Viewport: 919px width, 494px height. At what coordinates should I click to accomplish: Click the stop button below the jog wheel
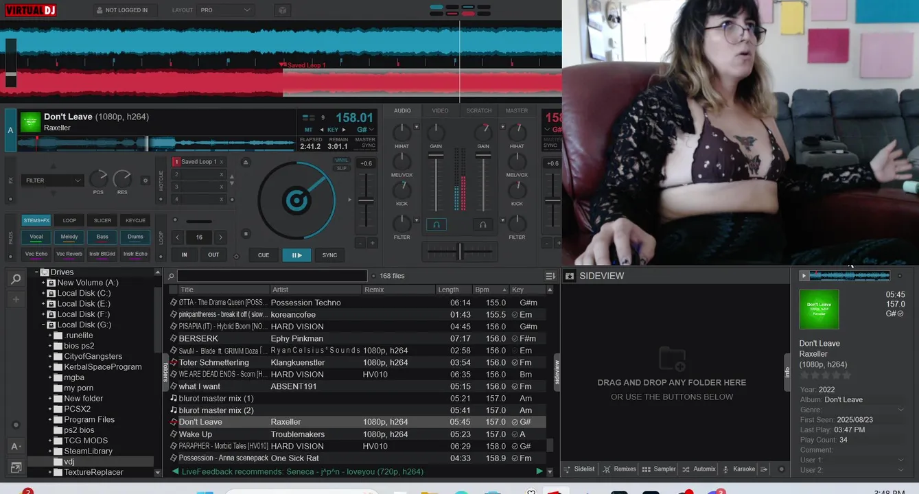246,234
